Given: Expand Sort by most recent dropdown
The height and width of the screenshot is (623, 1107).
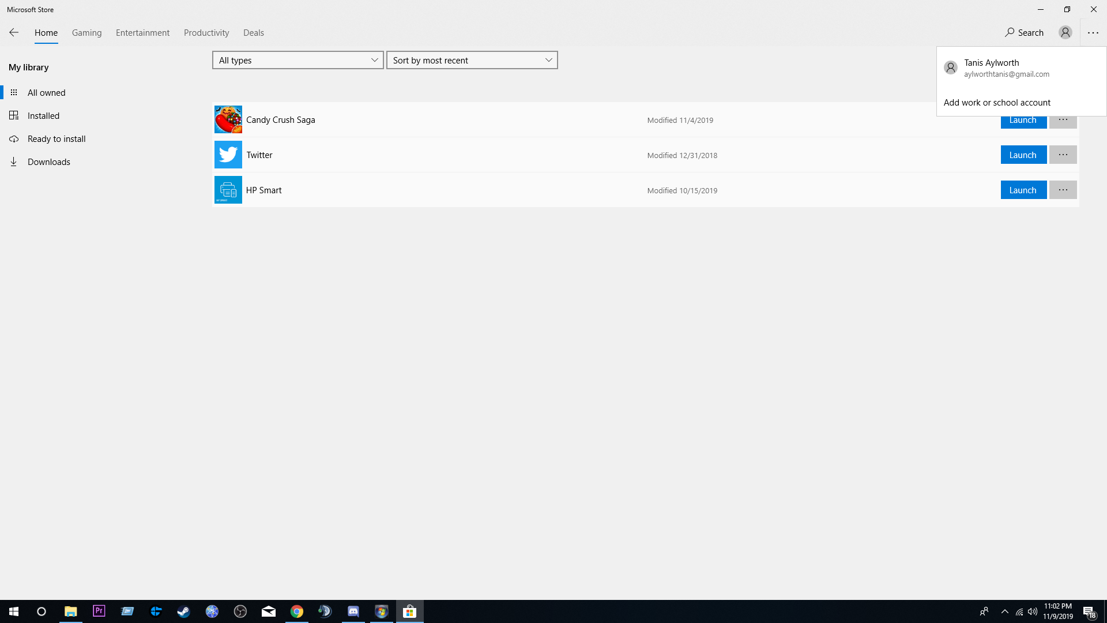Looking at the screenshot, I should [472, 60].
